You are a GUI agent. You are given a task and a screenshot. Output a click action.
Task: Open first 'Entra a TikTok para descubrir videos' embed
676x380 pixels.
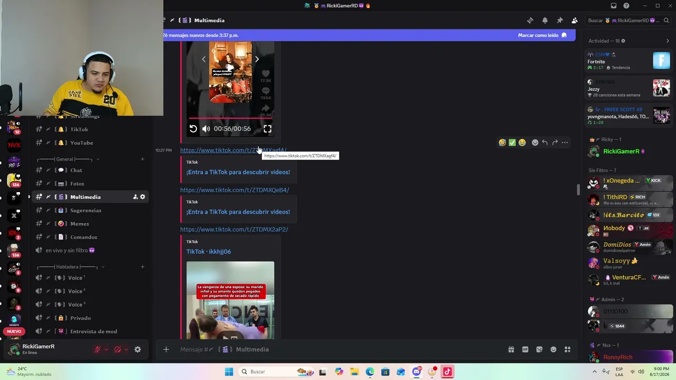[x=238, y=172]
